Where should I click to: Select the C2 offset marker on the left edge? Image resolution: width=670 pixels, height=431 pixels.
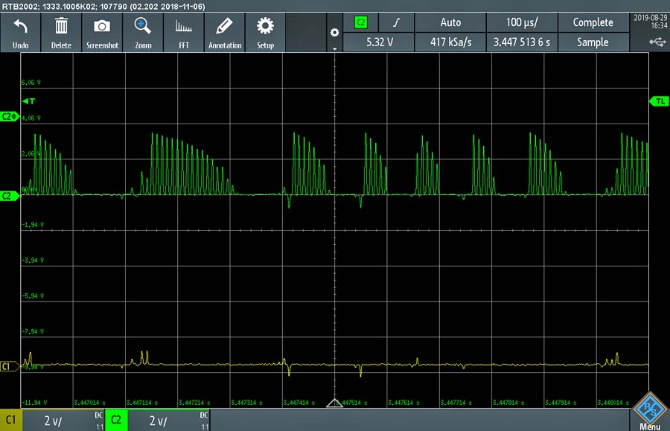(10, 116)
